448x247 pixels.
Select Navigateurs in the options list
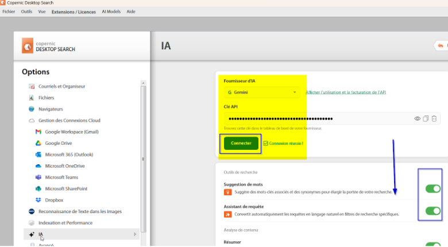(51, 109)
